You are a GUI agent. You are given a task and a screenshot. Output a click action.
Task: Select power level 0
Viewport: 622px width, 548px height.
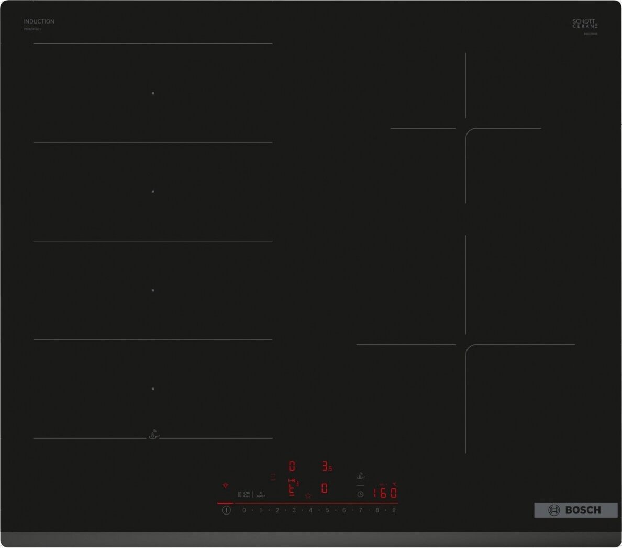tap(244, 511)
